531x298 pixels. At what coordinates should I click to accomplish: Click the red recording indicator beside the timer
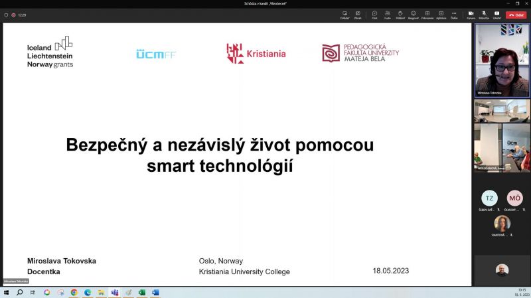point(13,15)
